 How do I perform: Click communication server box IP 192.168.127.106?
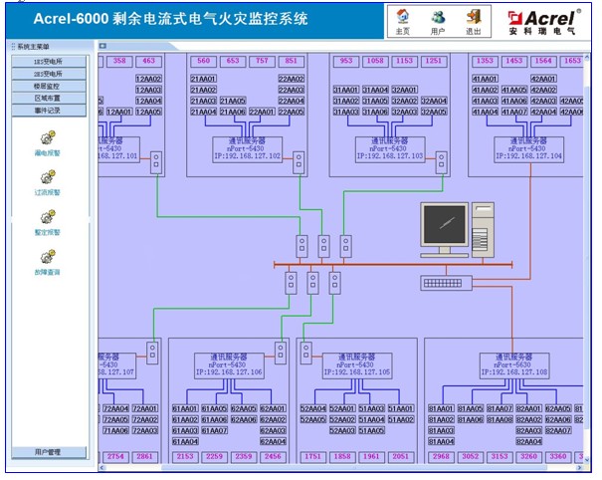coord(229,365)
